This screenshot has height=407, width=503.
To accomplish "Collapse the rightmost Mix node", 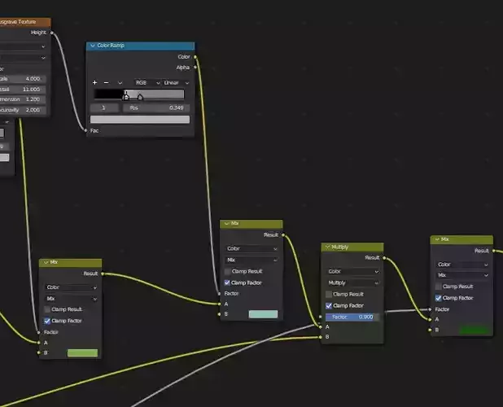I will [437, 239].
